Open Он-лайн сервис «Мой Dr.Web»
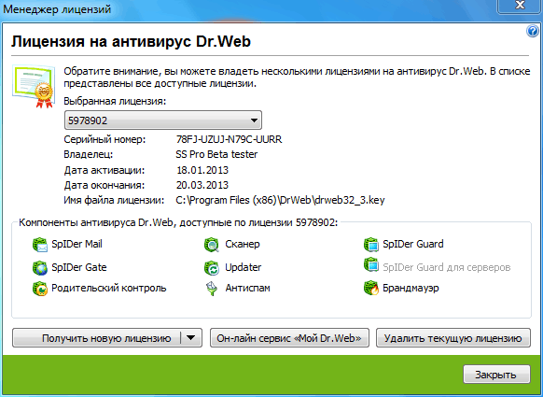This screenshot has width=543, height=397. tap(289, 338)
